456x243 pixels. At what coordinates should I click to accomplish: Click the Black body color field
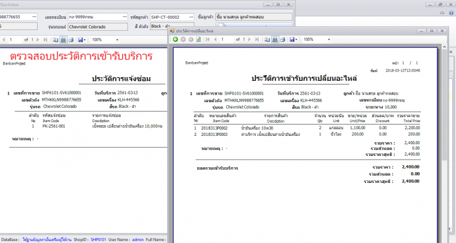point(172,26)
